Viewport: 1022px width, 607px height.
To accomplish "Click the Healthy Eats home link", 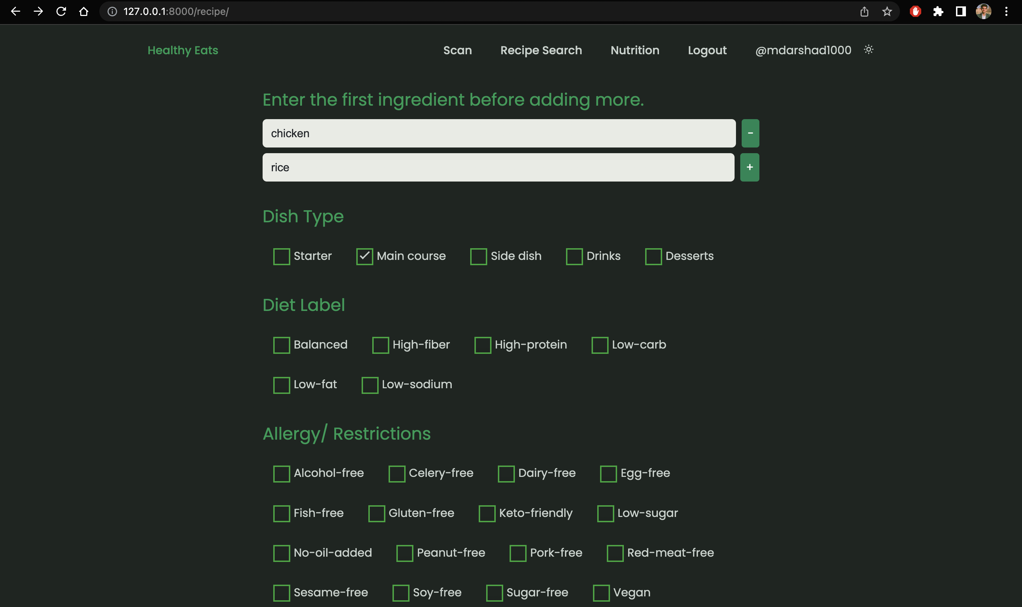I will point(182,50).
